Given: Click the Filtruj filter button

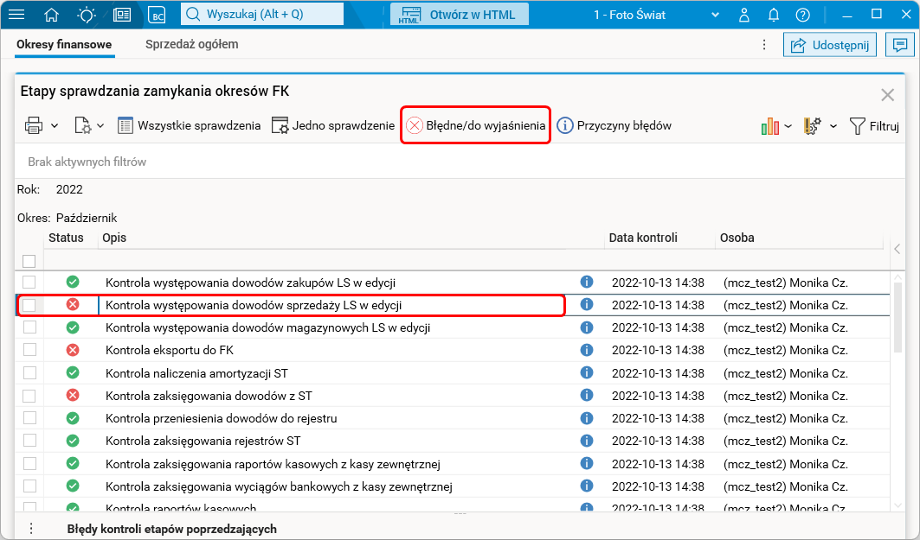Looking at the screenshot, I should (874, 126).
